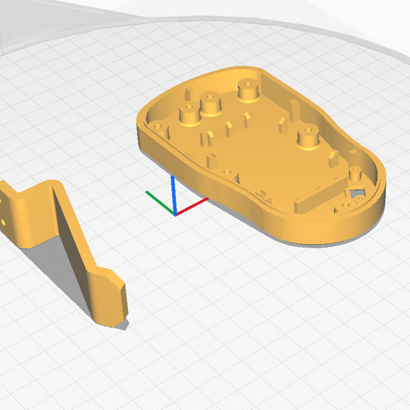Click the origin point where axes meet
The width and height of the screenshot is (410, 410).
[x=175, y=215]
